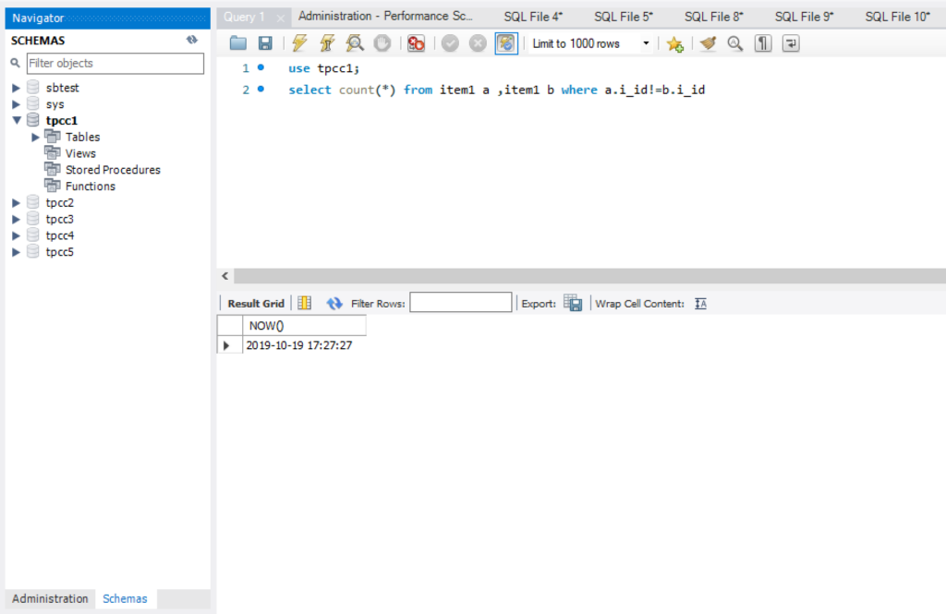Expand the sbtest schema node
Viewport: 946px width, 614px height.
17,88
